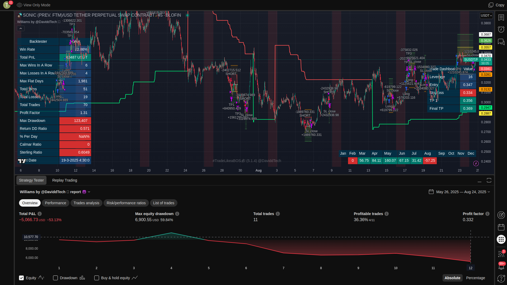The width and height of the screenshot is (507, 285).
Task: Open the user profile avatar
Action: [7, 5]
